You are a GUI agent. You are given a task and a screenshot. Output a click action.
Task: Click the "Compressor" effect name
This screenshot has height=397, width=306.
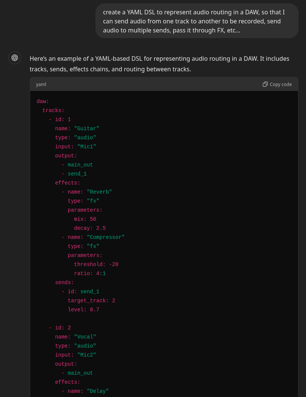pos(106,237)
